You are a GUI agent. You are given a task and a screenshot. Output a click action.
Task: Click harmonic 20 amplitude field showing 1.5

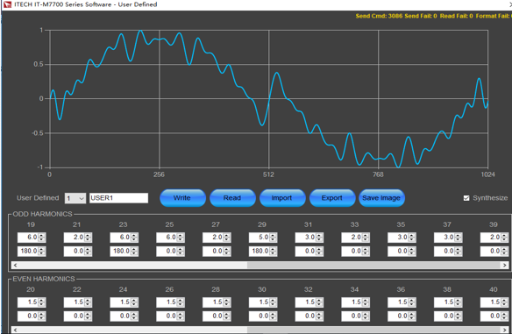(28, 302)
